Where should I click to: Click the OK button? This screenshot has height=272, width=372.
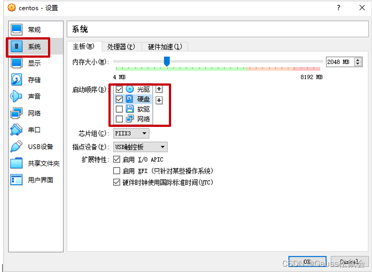[x=308, y=262]
